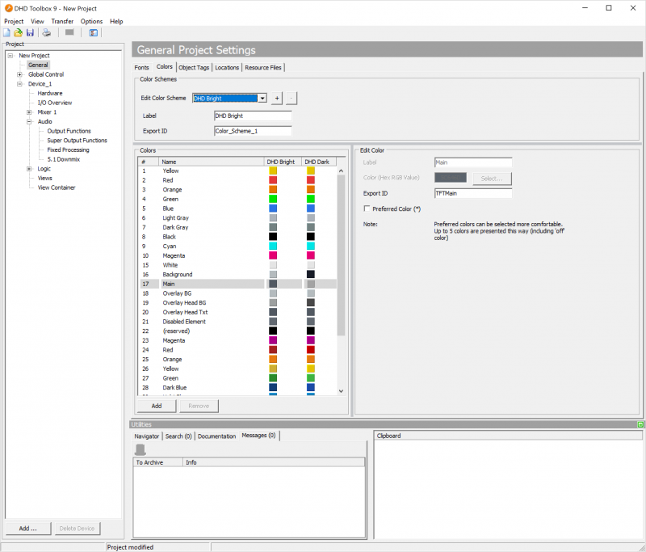Image resolution: width=646 pixels, height=552 pixels.
Task: Expand the Mixer 1 tree node
Action: pyautogui.click(x=29, y=112)
